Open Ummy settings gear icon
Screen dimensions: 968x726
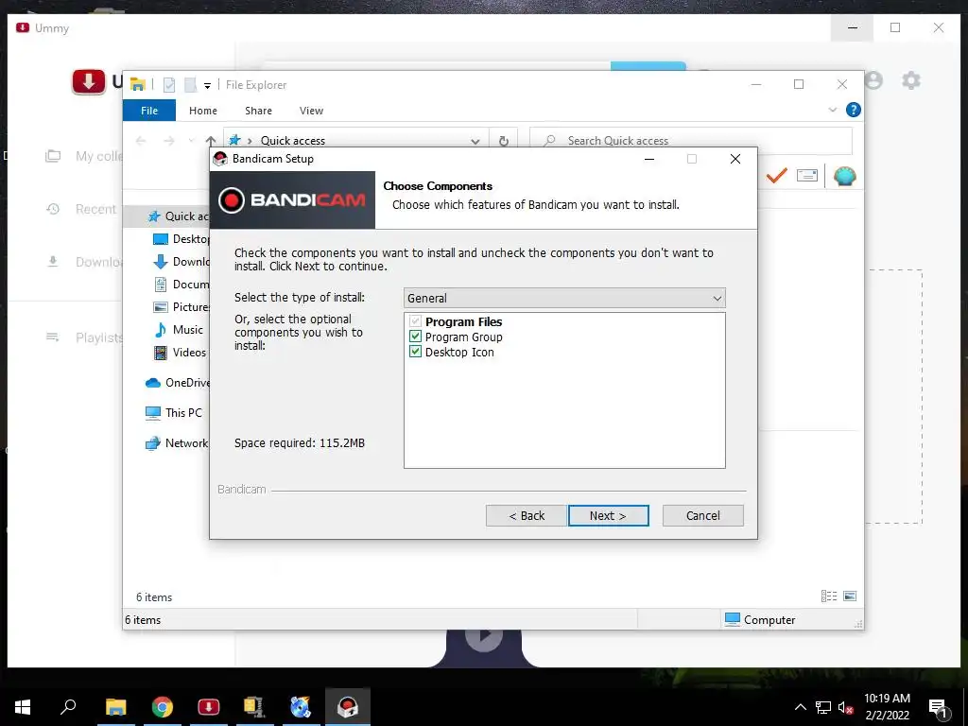(911, 80)
